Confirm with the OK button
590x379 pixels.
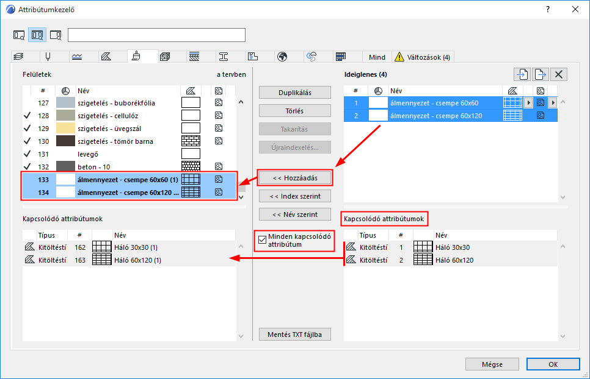[x=553, y=364]
